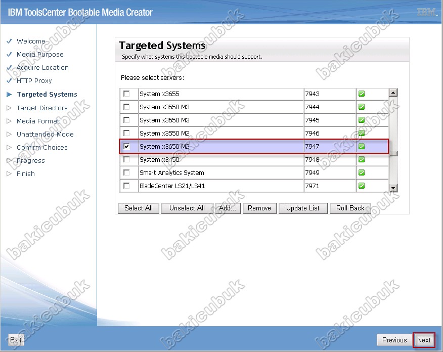The height and width of the screenshot is (352, 443).
Task: Click triangle icon beside Unattended Mode
Action: pos(9,134)
